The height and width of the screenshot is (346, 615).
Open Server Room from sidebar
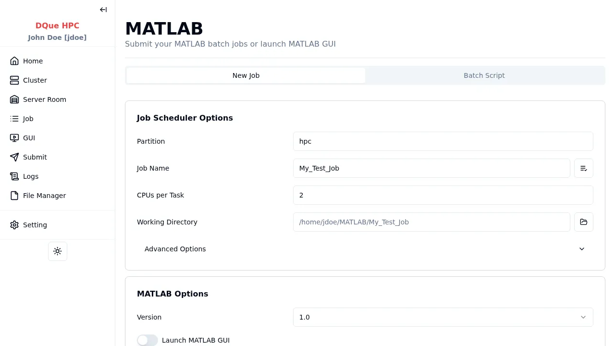click(x=44, y=99)
